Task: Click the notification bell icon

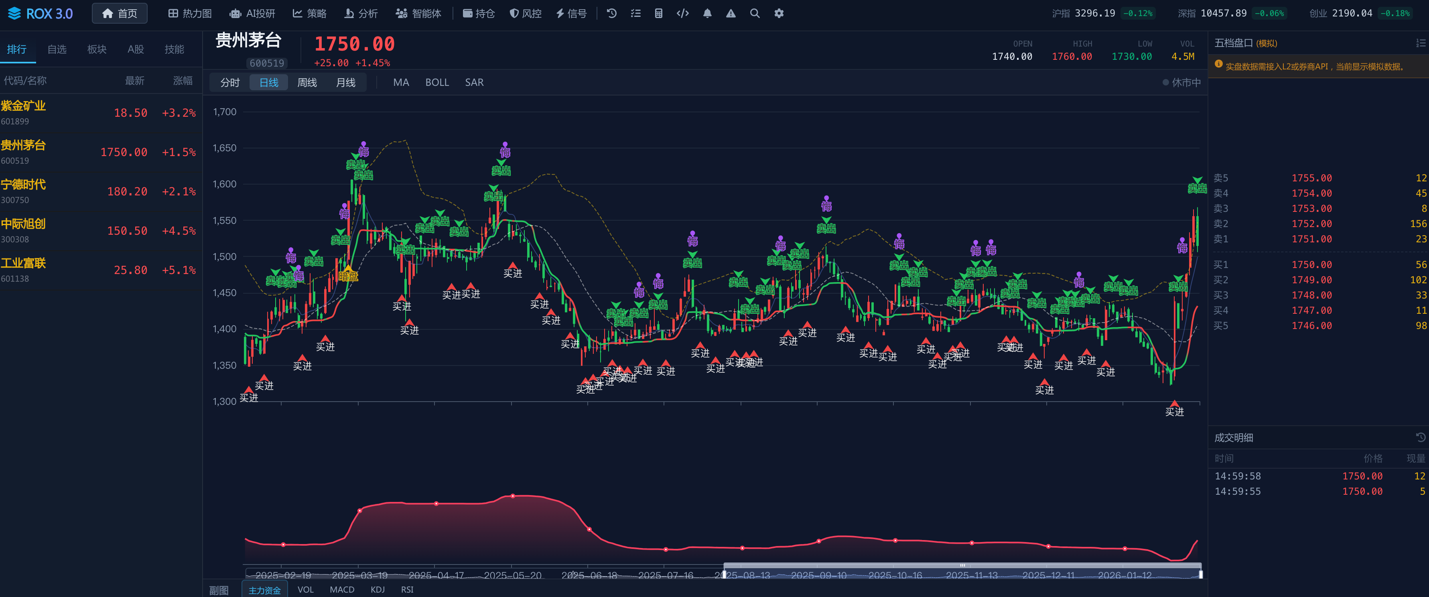Action: pos(707,13)
